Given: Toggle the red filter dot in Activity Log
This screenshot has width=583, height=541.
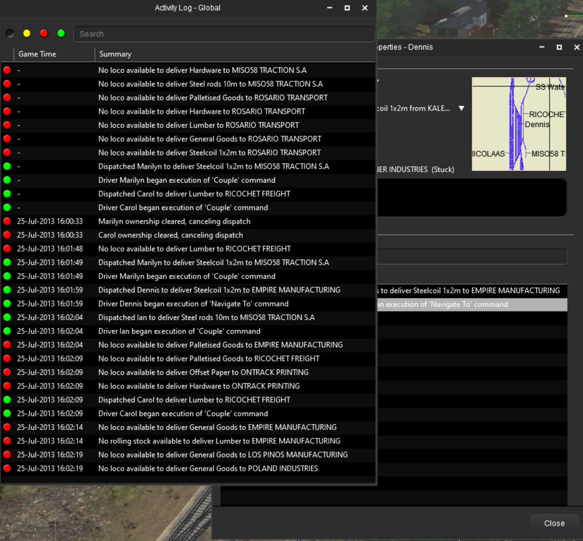Looking at the screenshot, I should [44, 34].
